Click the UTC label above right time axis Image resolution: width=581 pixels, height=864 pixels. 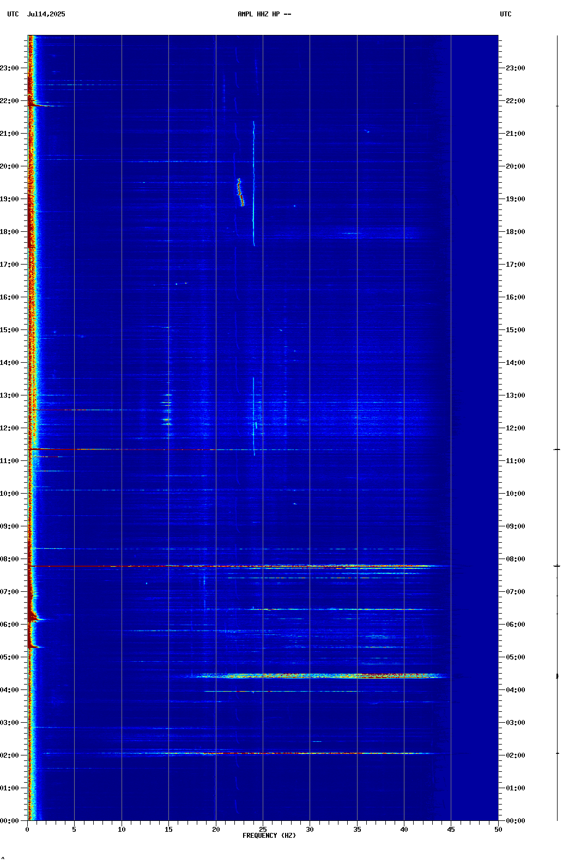[506, 14]
